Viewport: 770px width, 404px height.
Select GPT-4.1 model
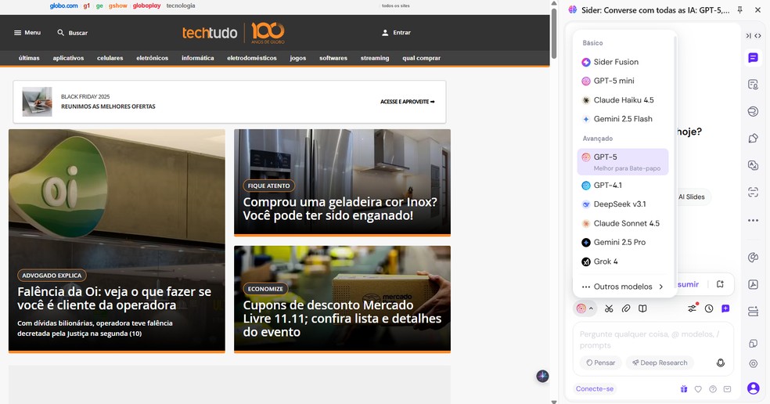pyautogui.click(x=623, y=186)
